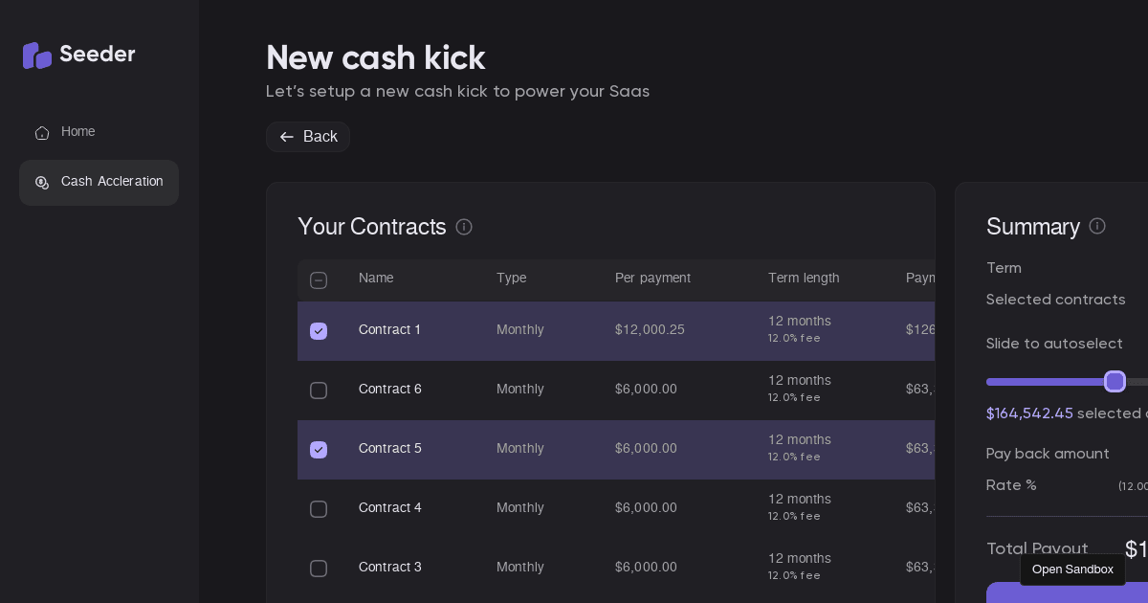
Task: Click the Per payment column header
Action: pyautogui.click(x=652, y=279)
